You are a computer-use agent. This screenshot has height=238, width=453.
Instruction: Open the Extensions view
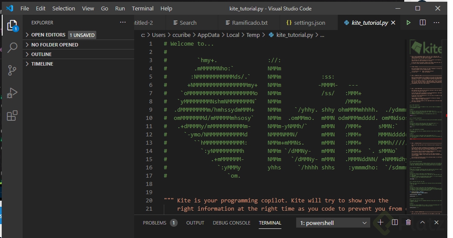tap(12, 116)
